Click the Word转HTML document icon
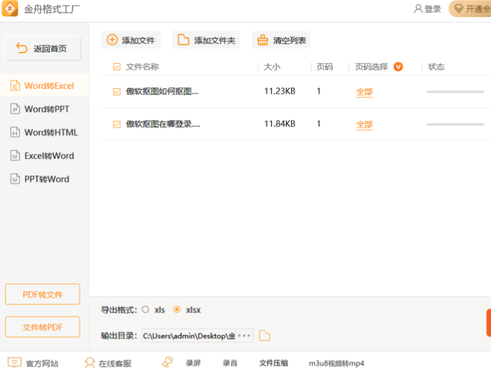 point(15,132)
